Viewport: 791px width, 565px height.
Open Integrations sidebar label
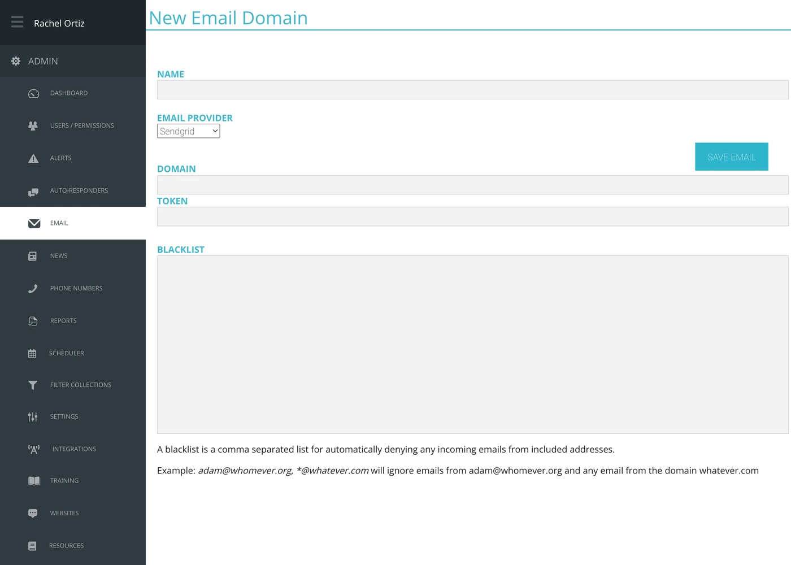(x=74, y=449)
